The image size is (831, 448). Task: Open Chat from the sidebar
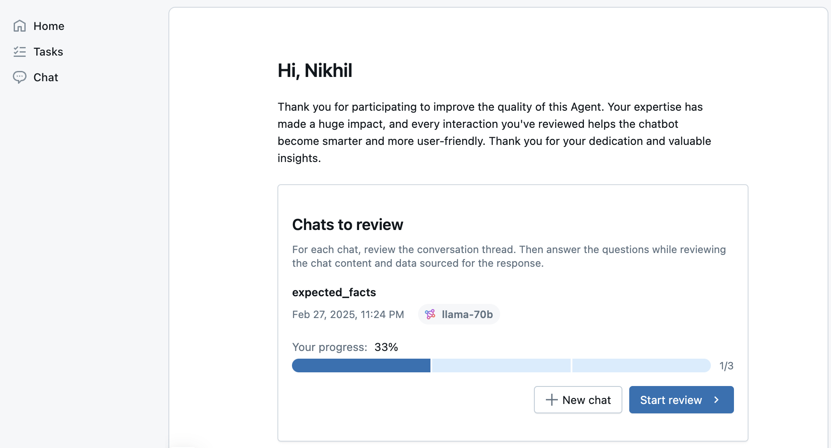(x=46, y=77)
